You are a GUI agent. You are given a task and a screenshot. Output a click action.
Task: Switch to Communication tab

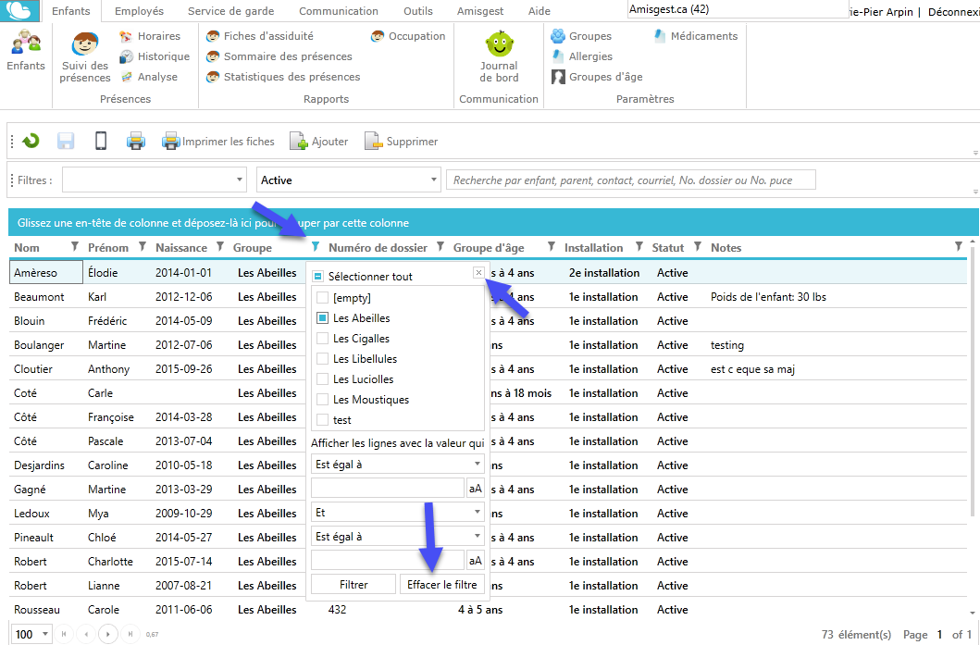click(x=338, y=11)
